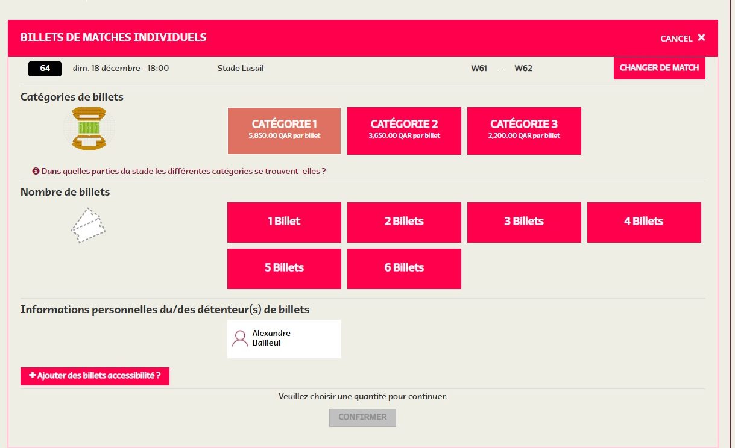Click the info icon before stadium question
735x448 pixels.
[36, 172]
